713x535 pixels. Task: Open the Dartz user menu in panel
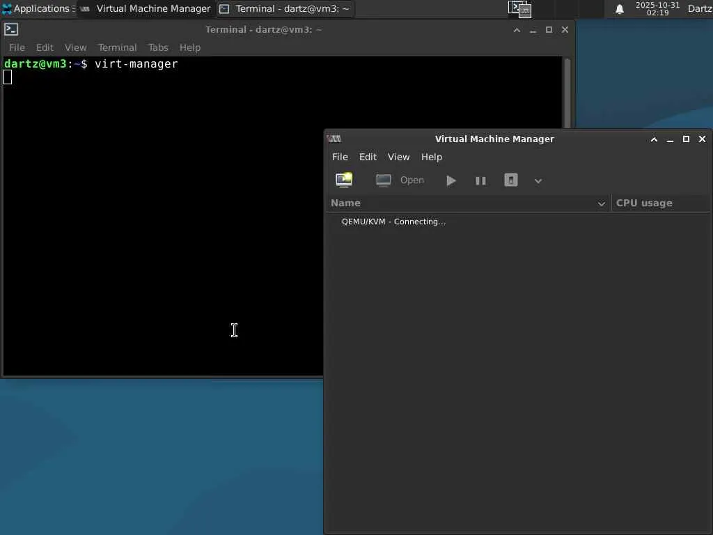coord(700,8)
